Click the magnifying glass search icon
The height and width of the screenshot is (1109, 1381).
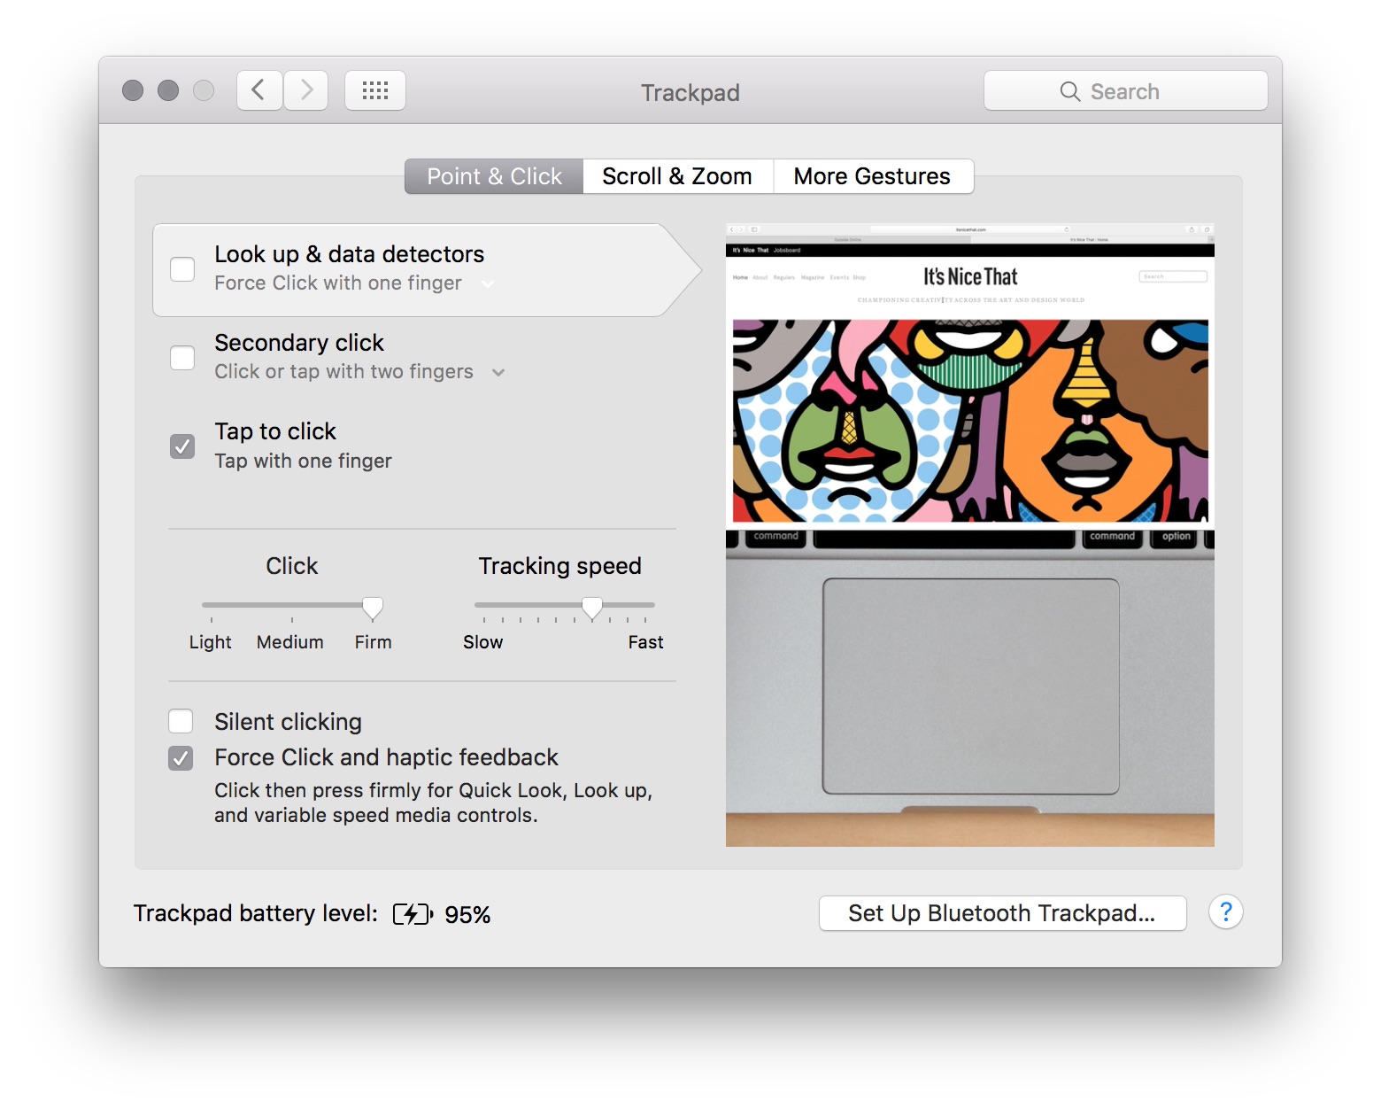(1069, 92)
